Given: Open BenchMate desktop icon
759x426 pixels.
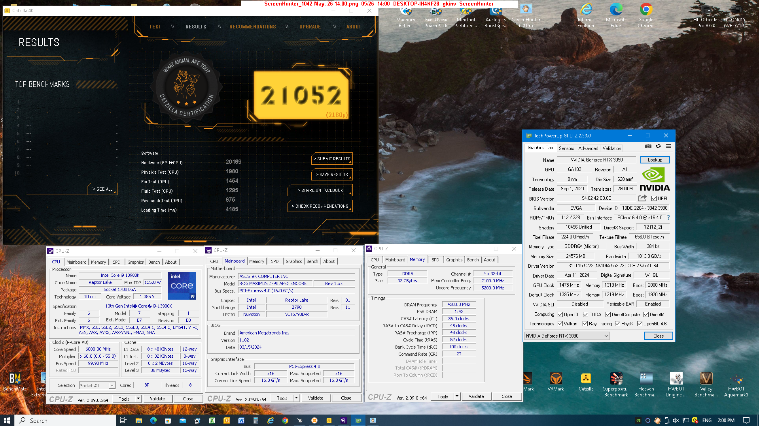Looking at the screenshot, I should pyautogui.click(x=15, y=381).
